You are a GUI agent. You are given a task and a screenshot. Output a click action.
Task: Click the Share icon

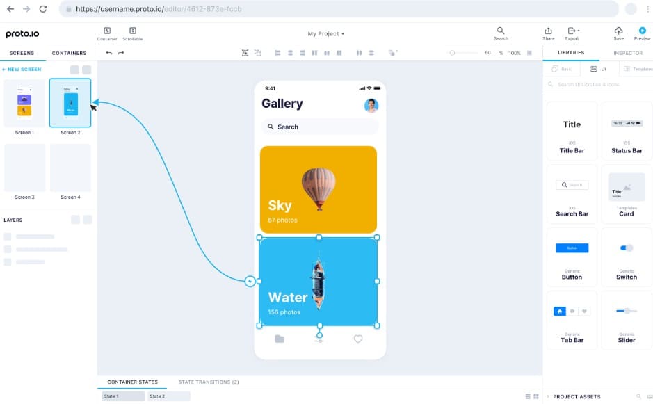[549, 31]
